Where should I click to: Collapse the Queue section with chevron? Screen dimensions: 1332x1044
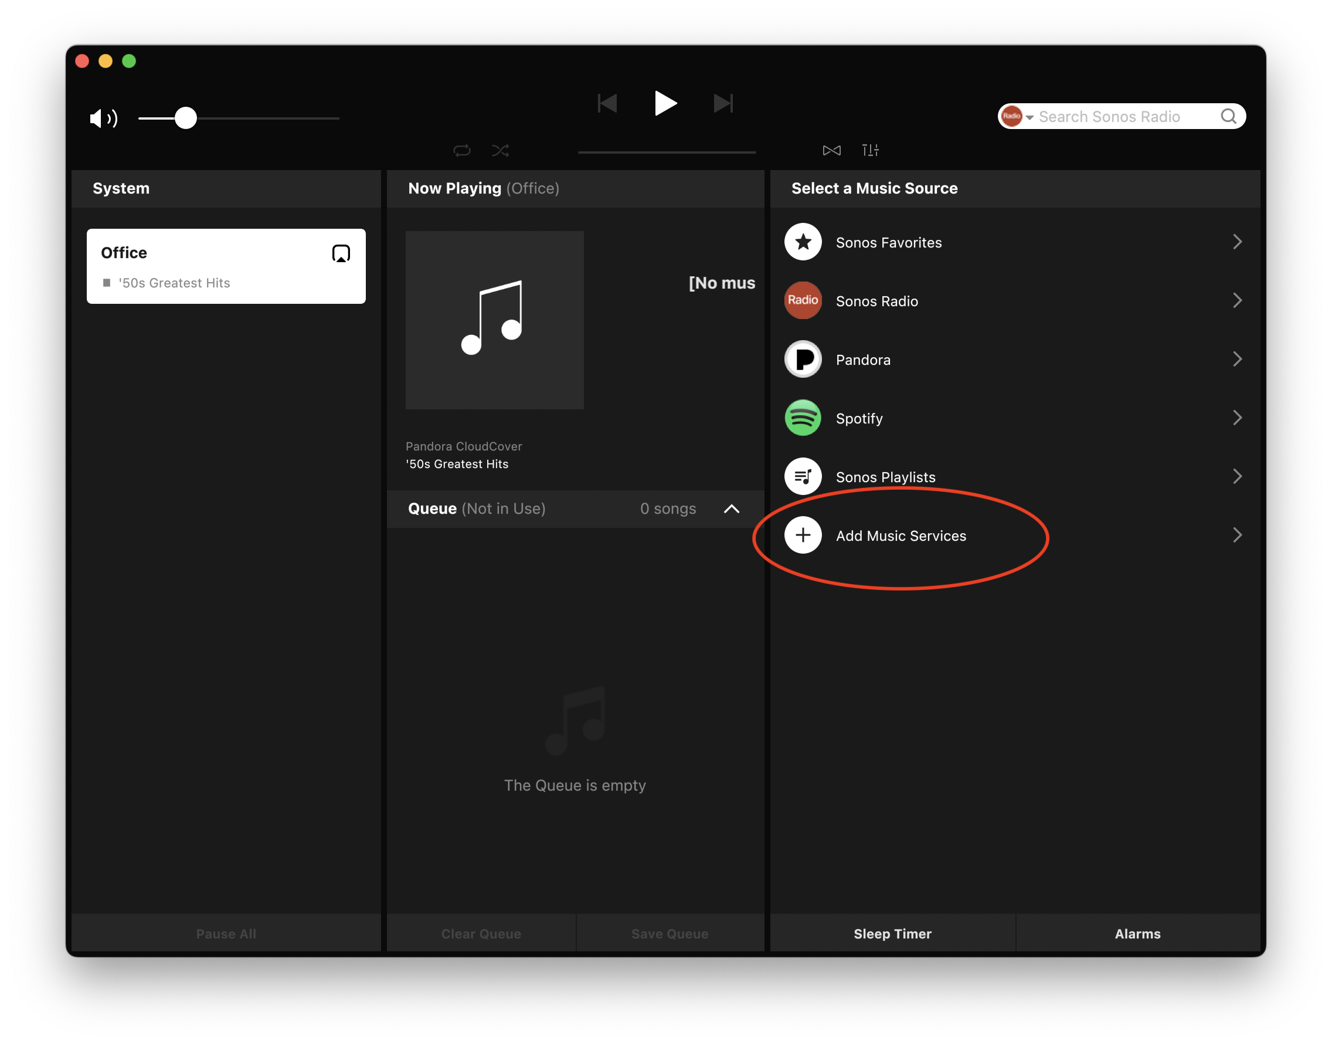coord(732,509)
